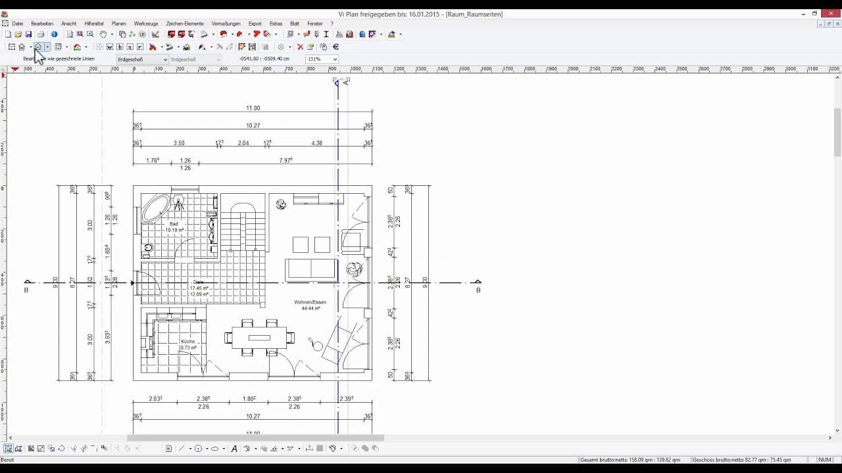Select the text tool A icon in the bottom toolbar
Screen dimensions: 842x473
pyautogui.click(x=234, y=449)
